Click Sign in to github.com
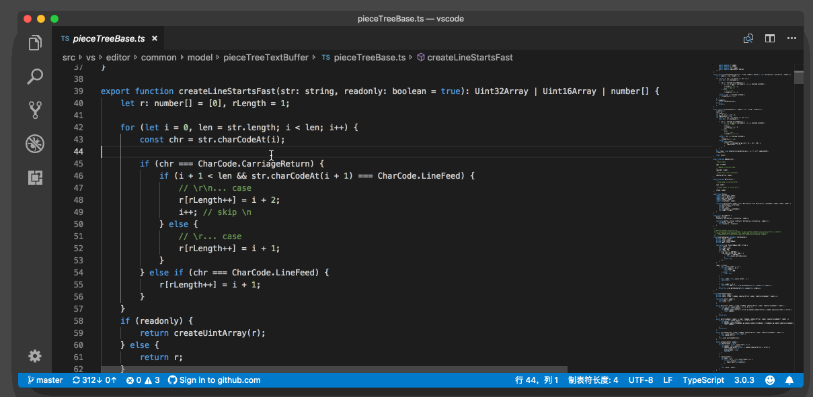Screen dimensions: 813x397 click(214, 380)
